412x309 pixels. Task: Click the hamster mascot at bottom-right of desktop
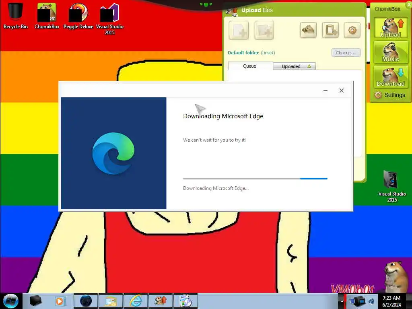tap(397, 276)
